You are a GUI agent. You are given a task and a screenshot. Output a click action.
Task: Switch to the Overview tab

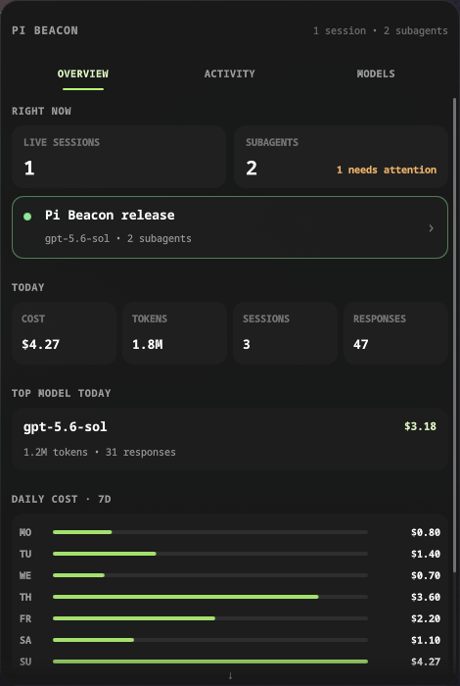click(83, 73)
